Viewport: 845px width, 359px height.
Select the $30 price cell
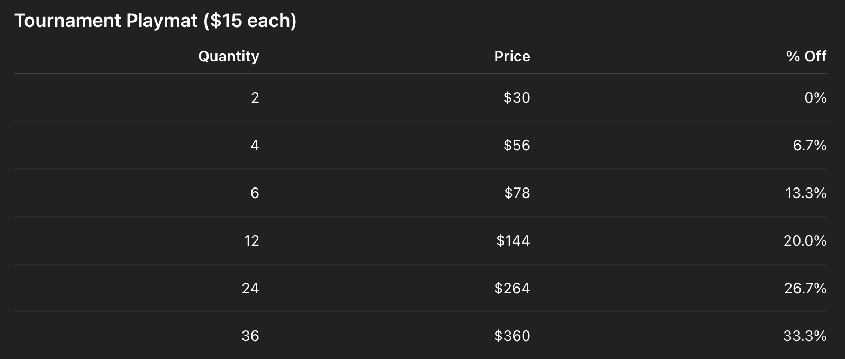pos(516,97)
